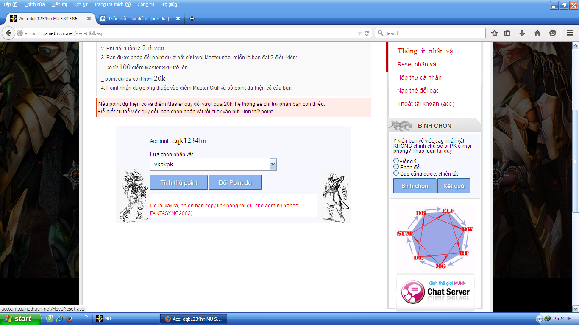
Task: Click the 'Kết quả' results button
Action: (454, 186)
